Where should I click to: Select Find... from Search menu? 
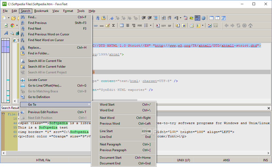point(56,17)
